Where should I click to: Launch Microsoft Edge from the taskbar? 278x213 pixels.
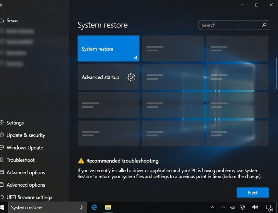pyautogui.click(x=94, y=207)
